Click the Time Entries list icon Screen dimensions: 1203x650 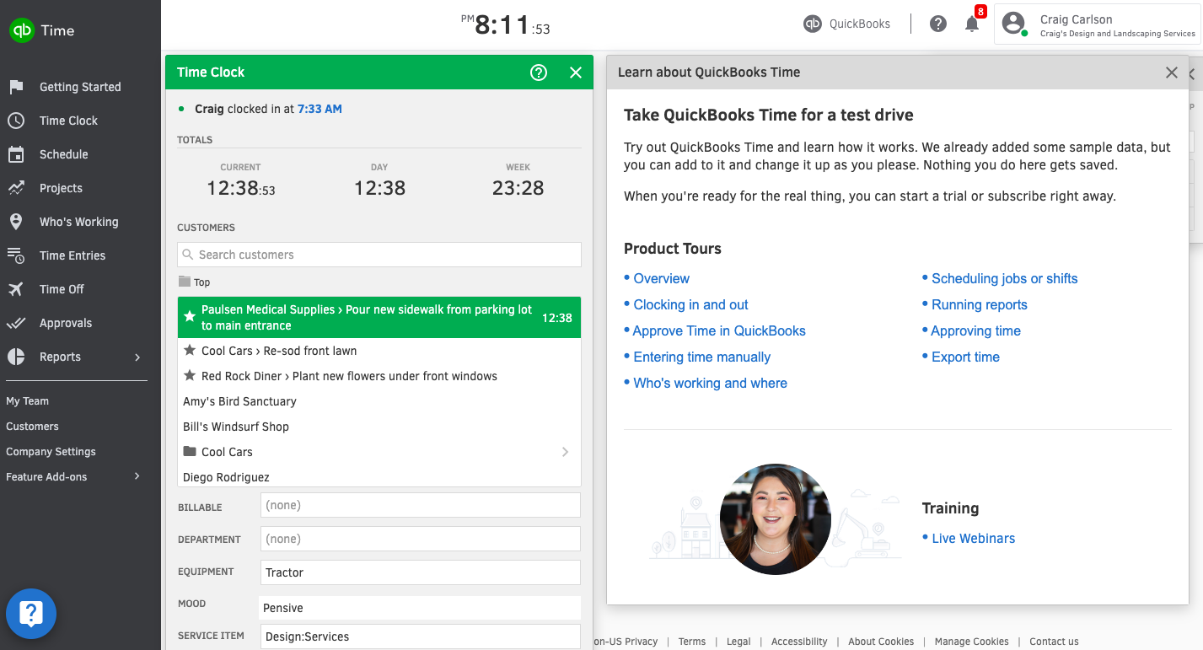coord(16,255)
